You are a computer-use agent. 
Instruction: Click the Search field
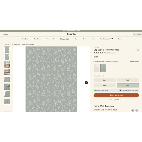[x=137, y=34]
